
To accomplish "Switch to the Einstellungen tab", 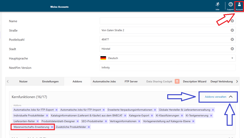I will pos(50,81).
